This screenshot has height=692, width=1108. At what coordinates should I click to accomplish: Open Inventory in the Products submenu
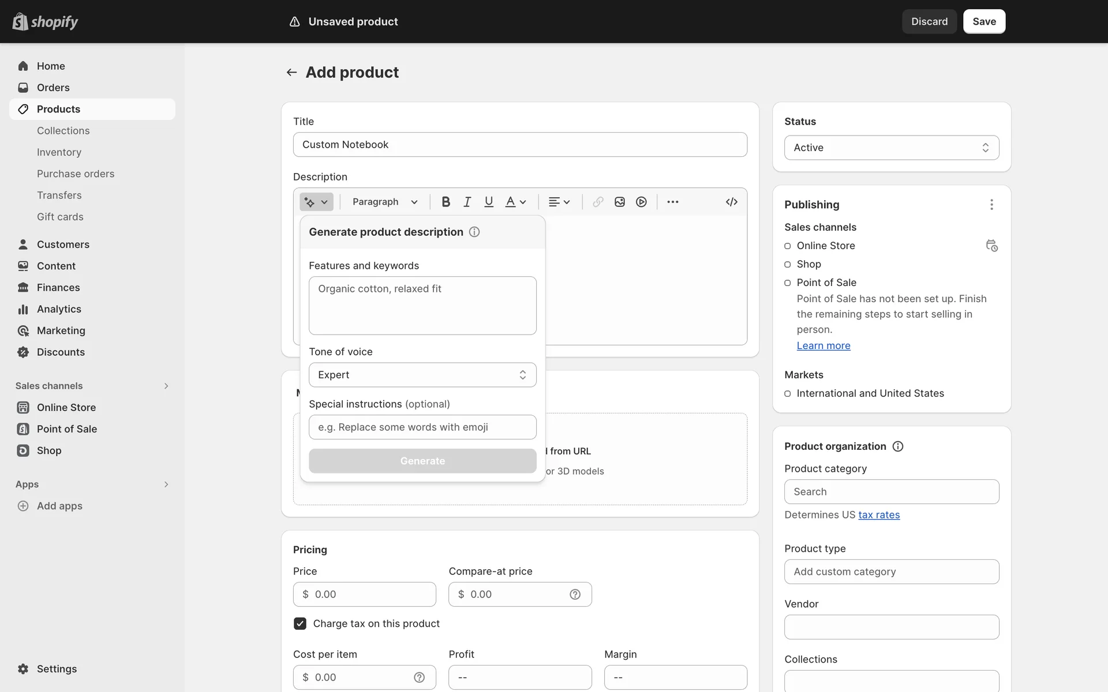point(59,152)
